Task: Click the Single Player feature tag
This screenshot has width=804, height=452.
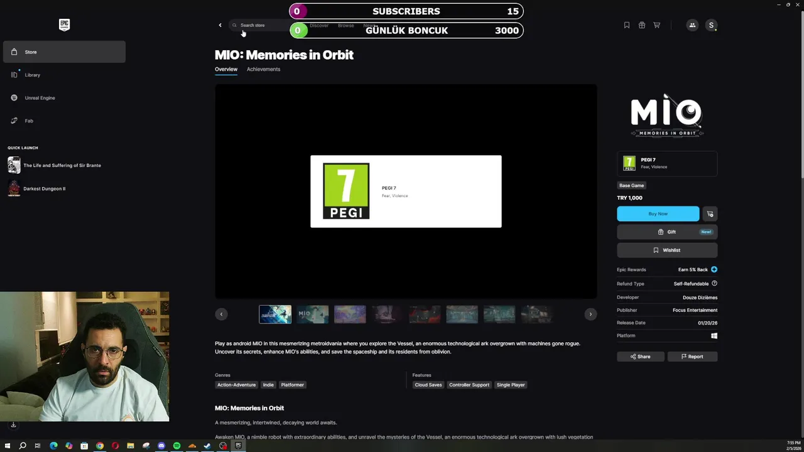Action: click(511, 385)
